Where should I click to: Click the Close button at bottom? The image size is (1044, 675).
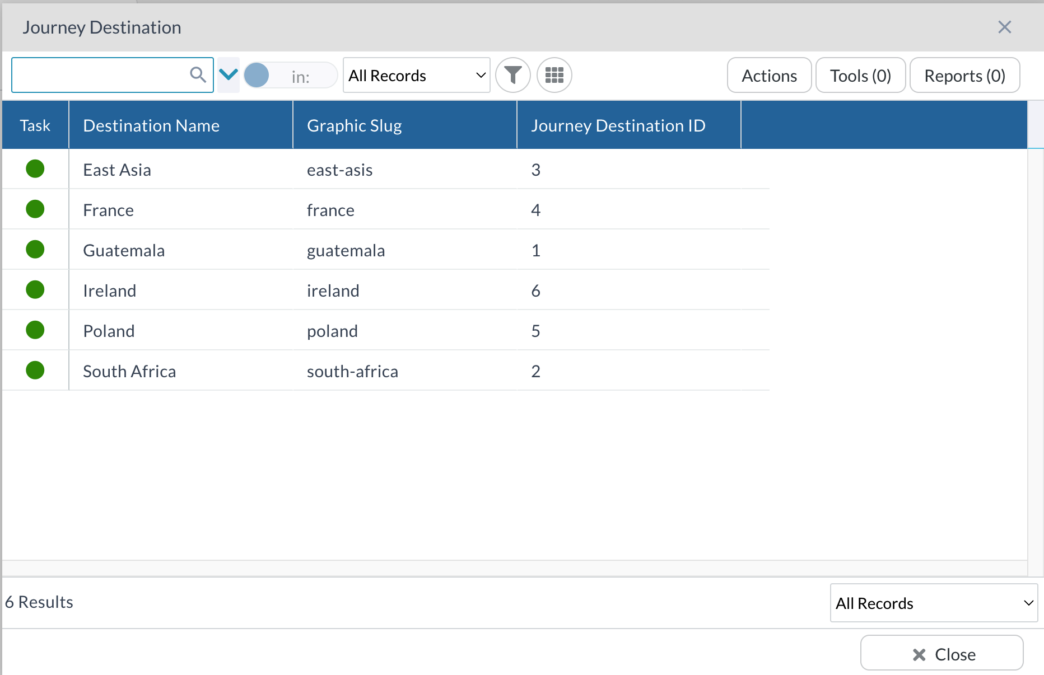(x=942, y=653)
